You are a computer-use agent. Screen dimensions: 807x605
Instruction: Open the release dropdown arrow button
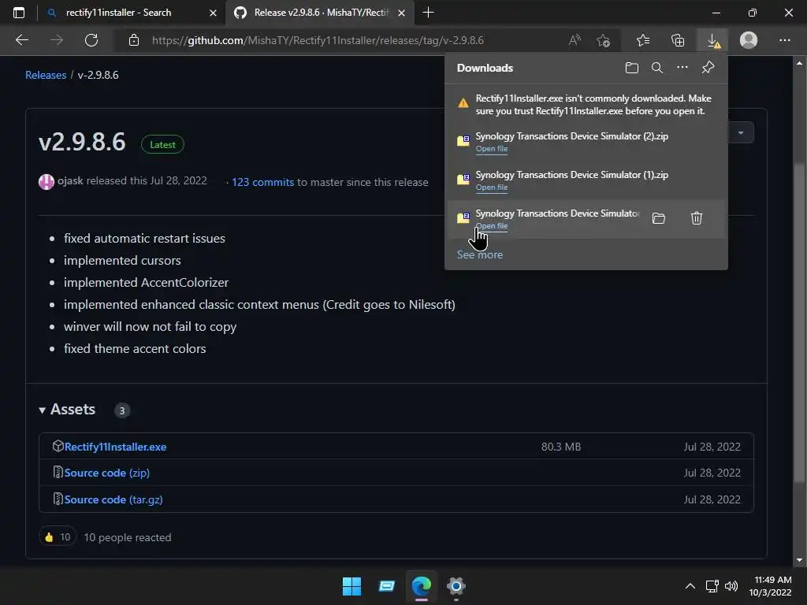point(741,132)
